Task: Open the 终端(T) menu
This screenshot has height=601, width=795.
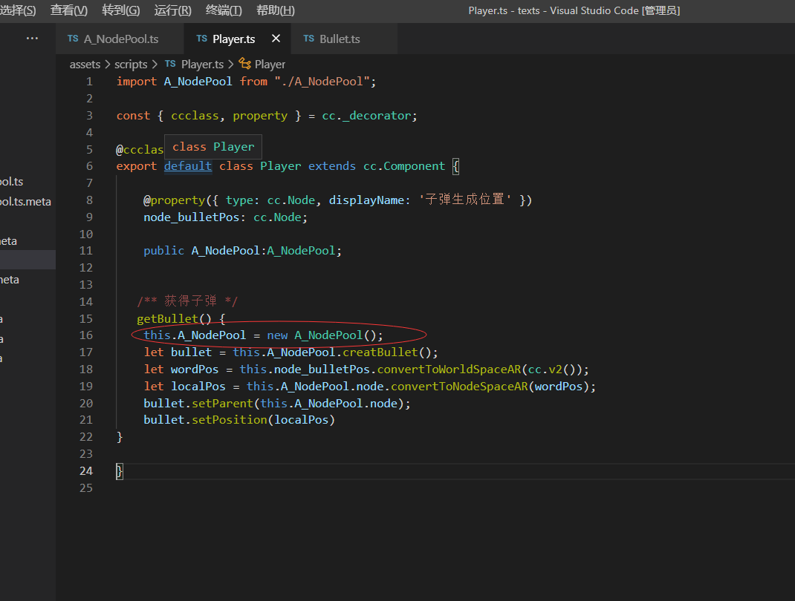Action: [x=224, y=10]
